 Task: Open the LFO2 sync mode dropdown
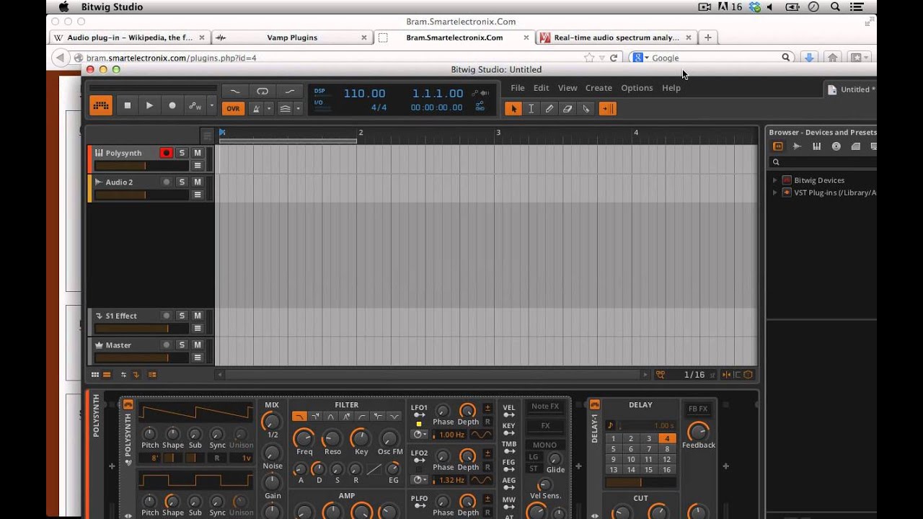coord(419,480)
